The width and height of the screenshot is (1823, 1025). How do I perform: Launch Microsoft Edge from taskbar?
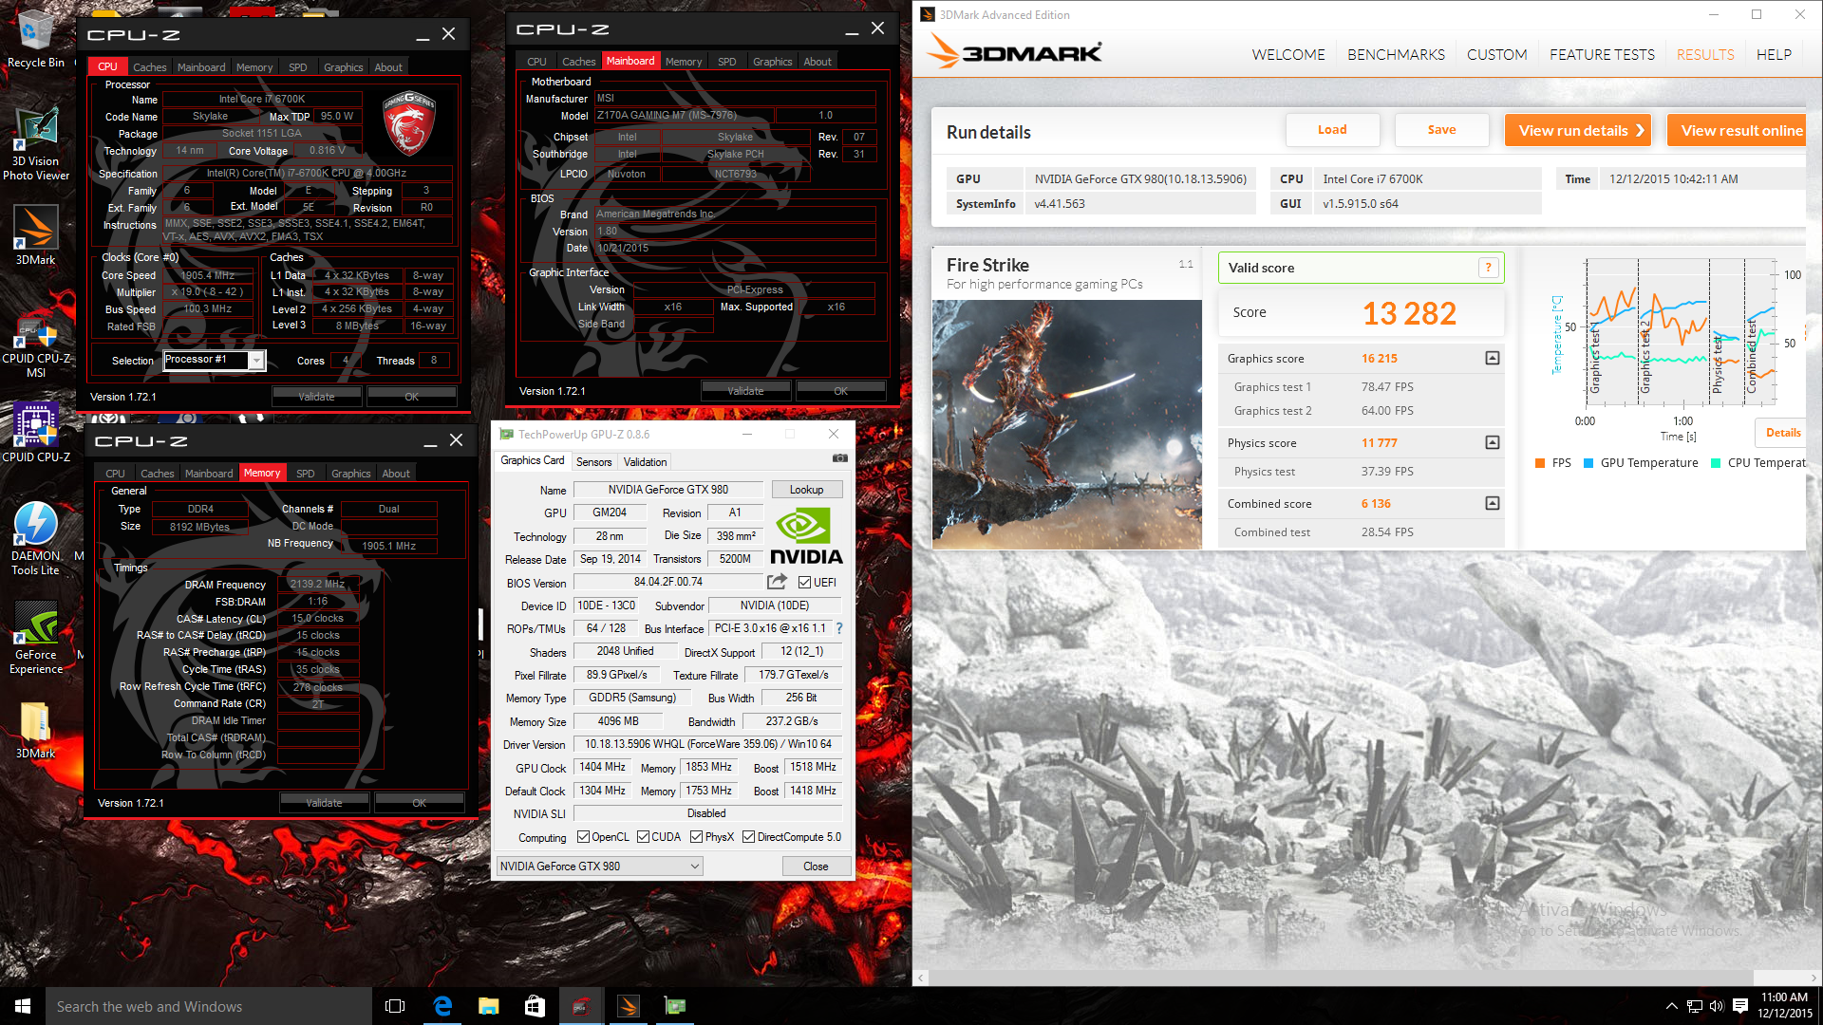coord(442,1006)
